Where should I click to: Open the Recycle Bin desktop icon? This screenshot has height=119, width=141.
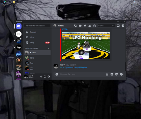135,3
